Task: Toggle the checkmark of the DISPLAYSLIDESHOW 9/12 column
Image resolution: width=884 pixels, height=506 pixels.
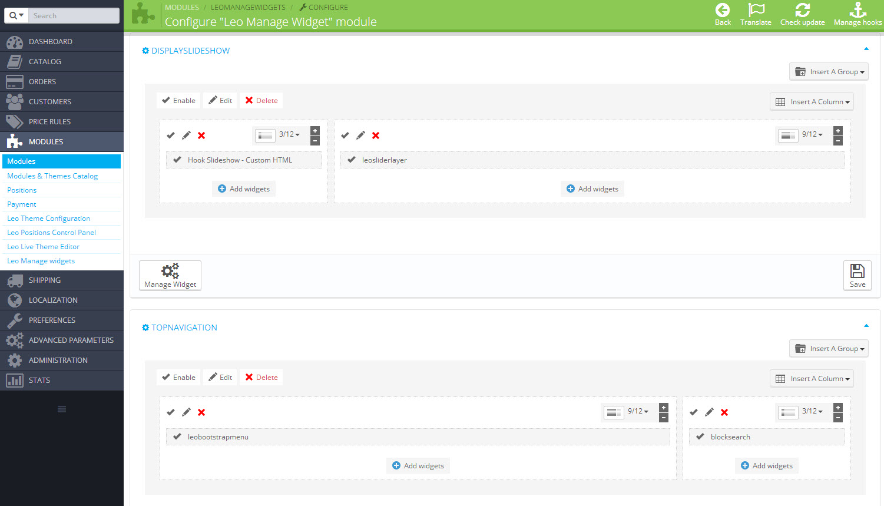Action: pos(345,135)
